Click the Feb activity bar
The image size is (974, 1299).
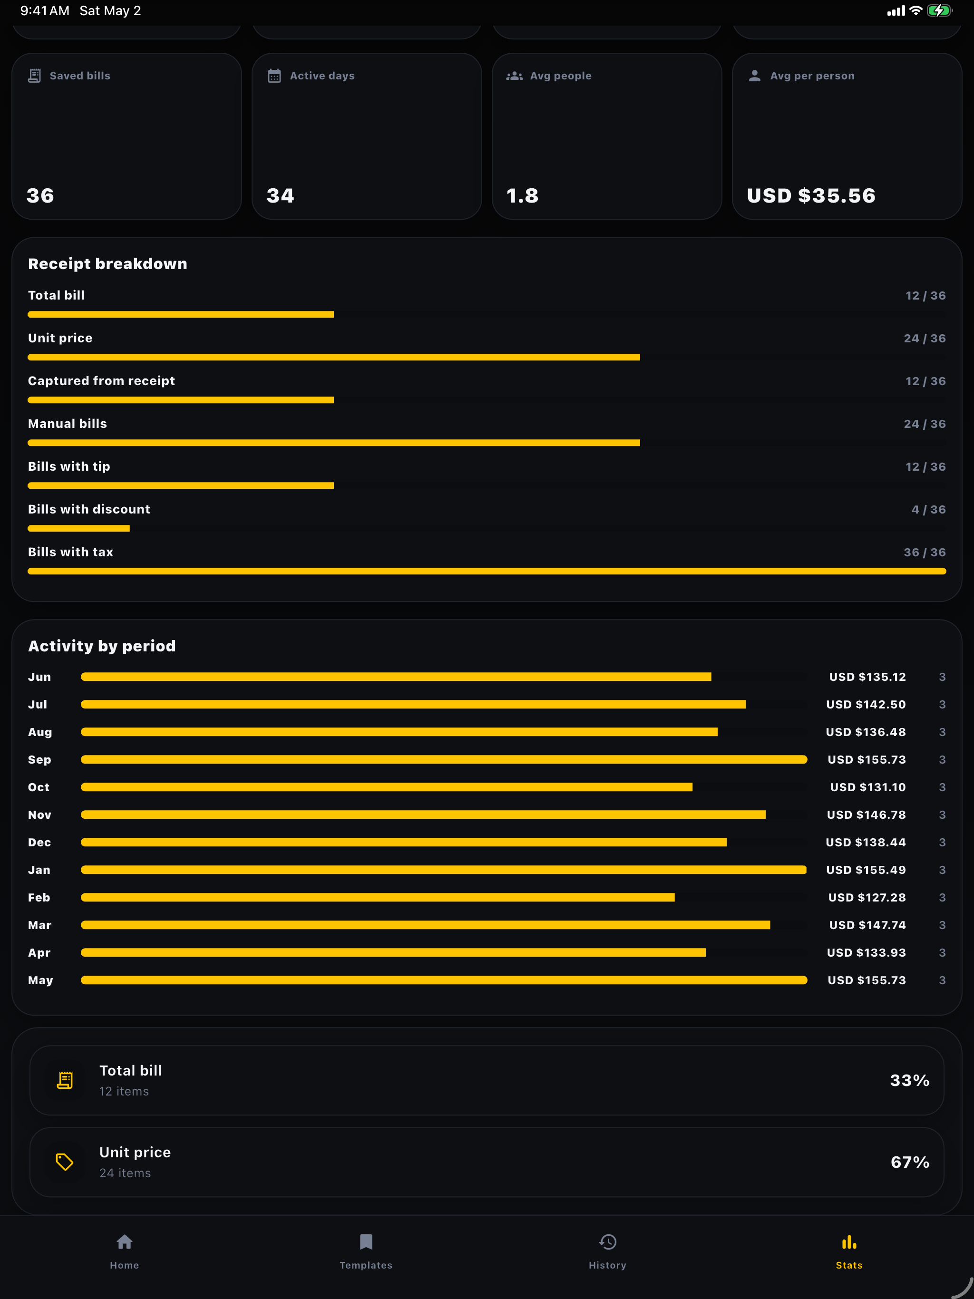(444, 897)
